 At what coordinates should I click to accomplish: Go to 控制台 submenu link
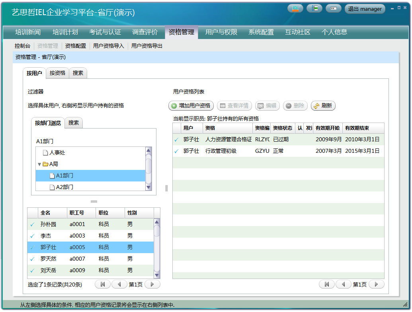22,46
